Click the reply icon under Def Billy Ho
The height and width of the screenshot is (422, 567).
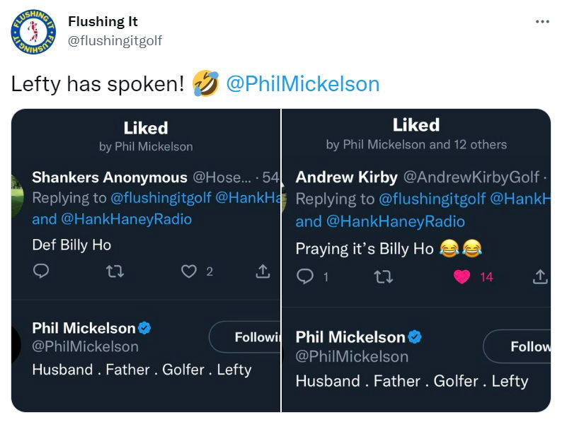pos(41,271)
